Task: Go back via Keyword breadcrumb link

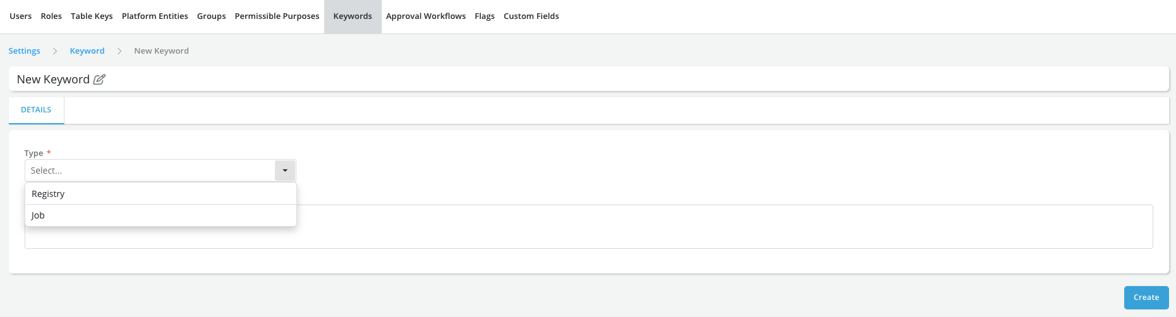Action: pyautogui.click(x=87, y=51)
